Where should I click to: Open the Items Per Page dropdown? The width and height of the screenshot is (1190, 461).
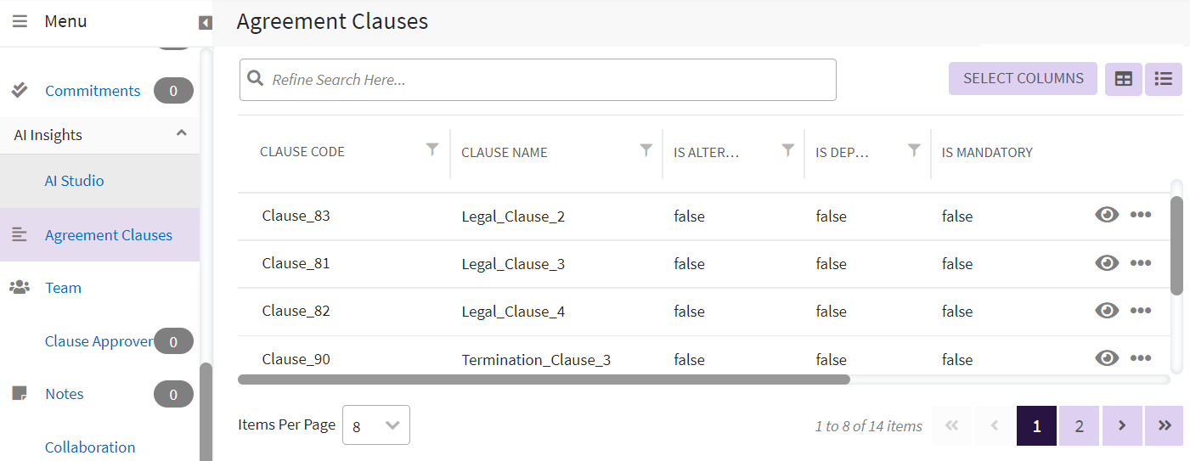tap(376, 425)
